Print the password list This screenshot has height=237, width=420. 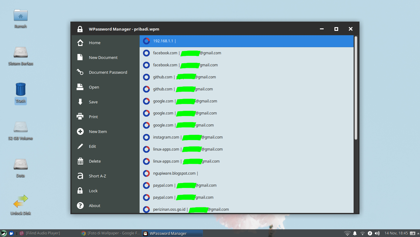(106, 117)
